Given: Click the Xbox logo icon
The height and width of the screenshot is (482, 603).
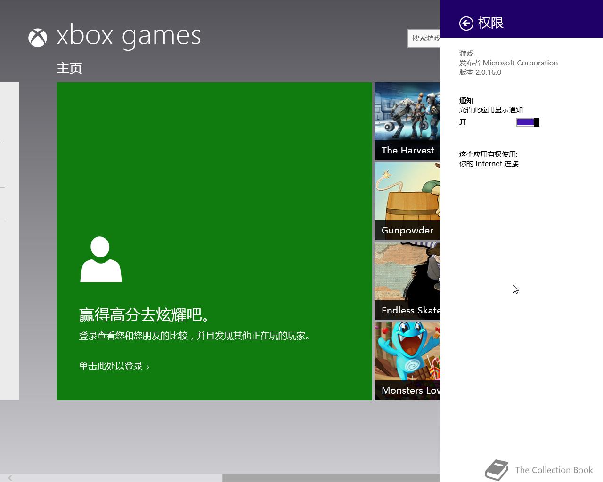Looking at the screenshot, I should (38, 38).
